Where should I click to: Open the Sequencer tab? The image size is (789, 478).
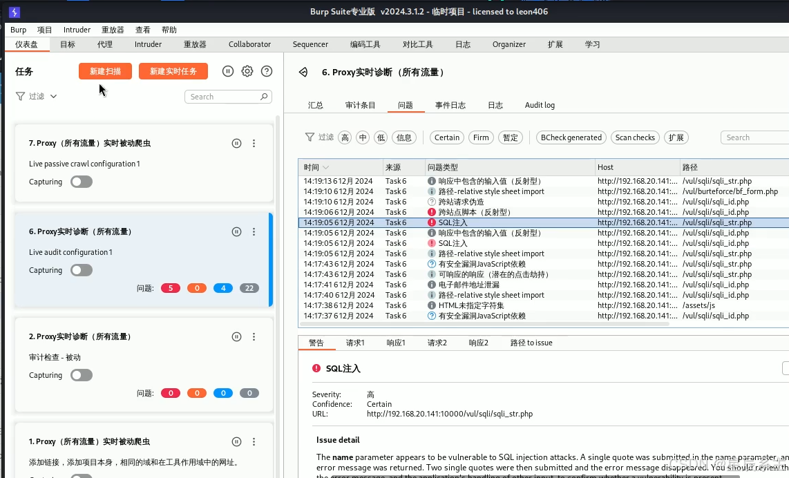(310, 44)
